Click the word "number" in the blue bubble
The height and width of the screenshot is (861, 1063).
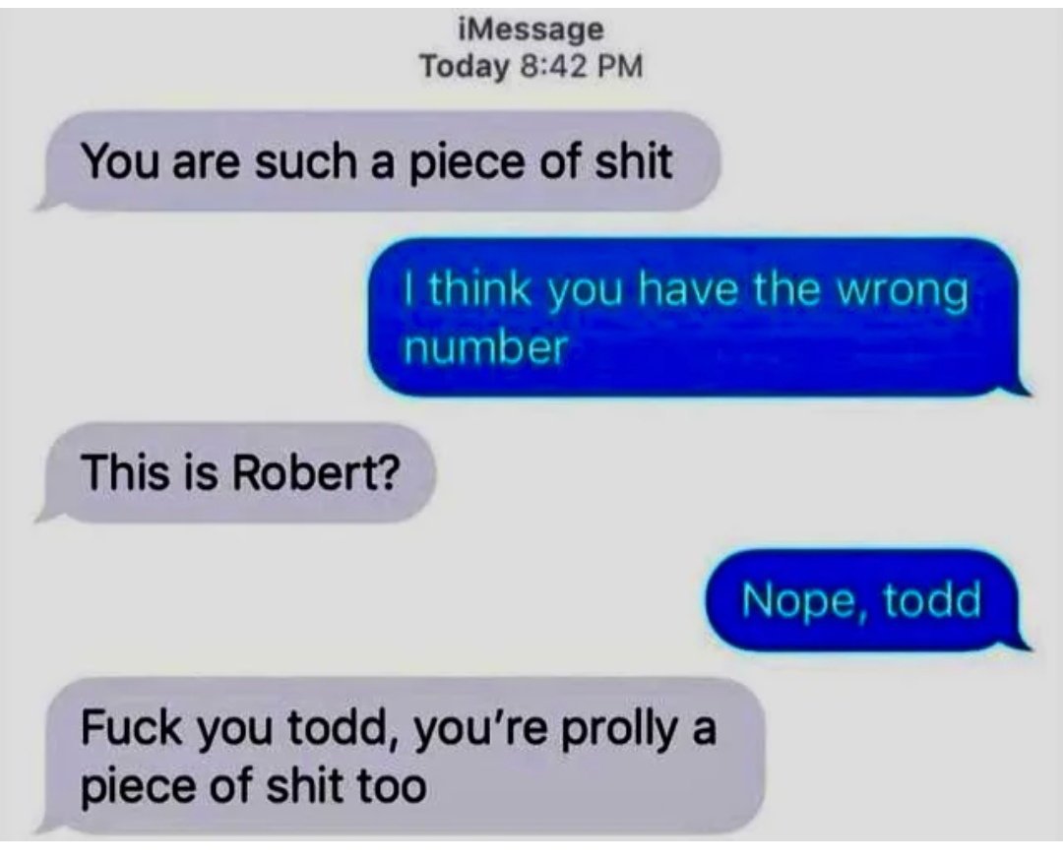[x=484, y=348]
